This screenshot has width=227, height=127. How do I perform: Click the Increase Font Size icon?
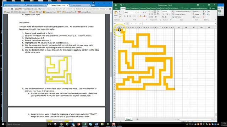click(x=143, y=13)
